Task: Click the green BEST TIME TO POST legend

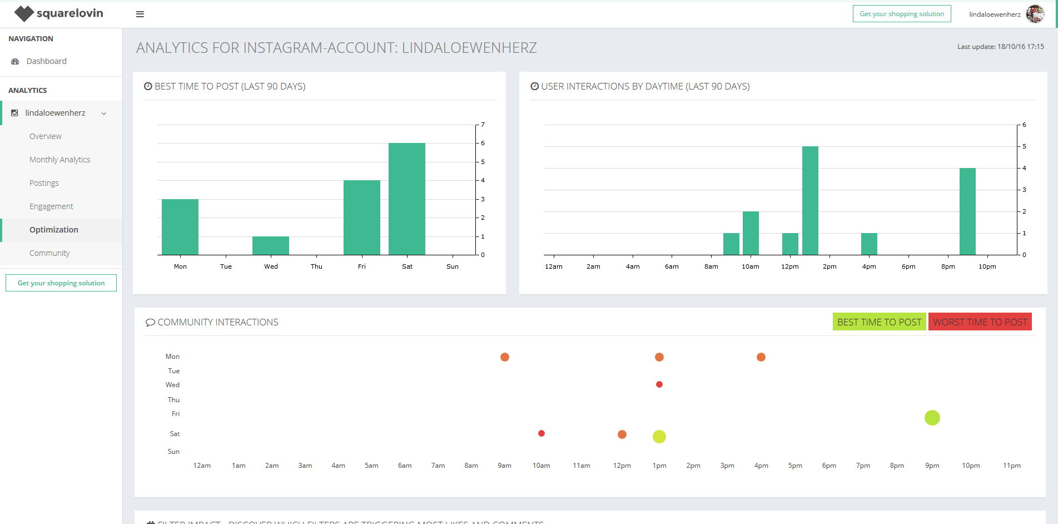Action: (879, 322)
